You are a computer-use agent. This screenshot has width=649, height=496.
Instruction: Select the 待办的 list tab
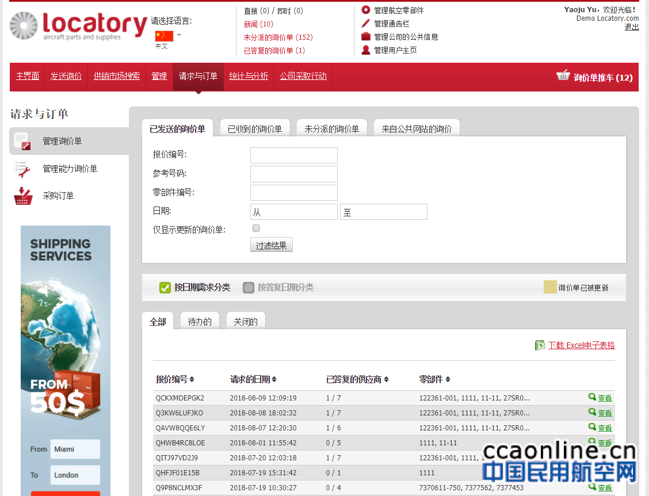[x=200, y=322]
